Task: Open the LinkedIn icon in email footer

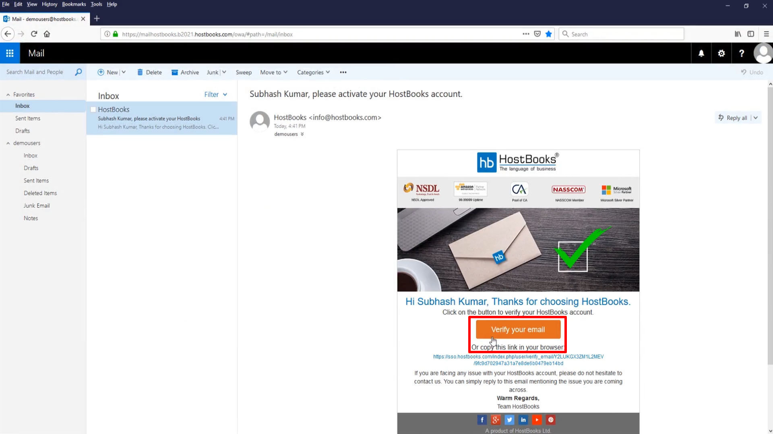Action: tap(523, 420)
